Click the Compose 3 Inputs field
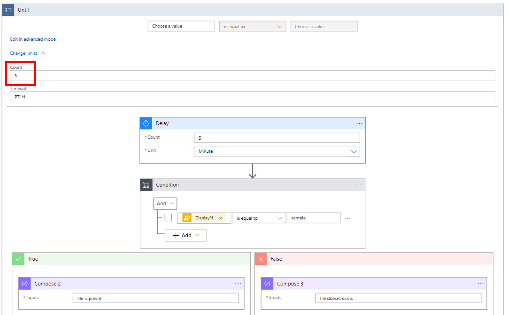The width and height of the screenshot is (508, 315). coord(398,298)
